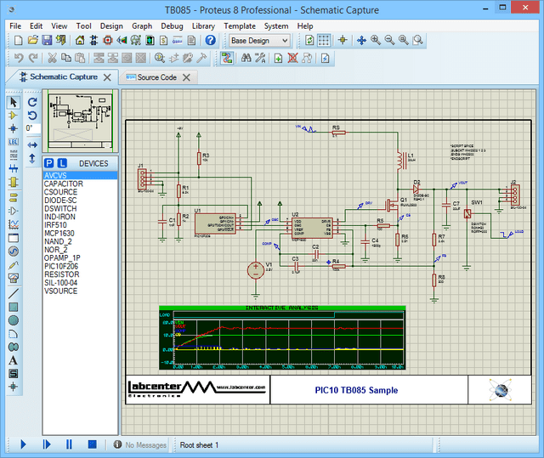Open the File menu
544x458 pixels.
15,26
